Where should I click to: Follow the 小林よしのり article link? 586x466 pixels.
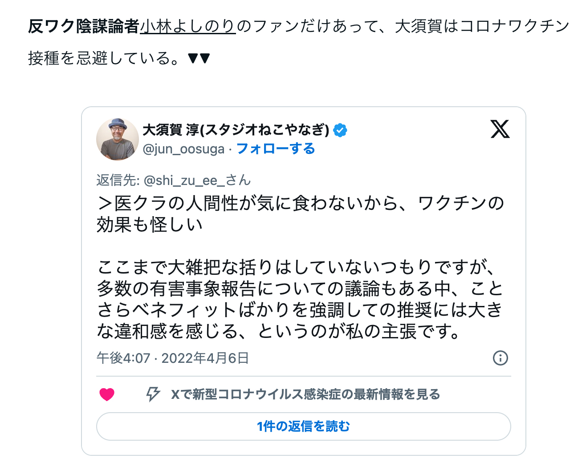click(x=188, y=26)
